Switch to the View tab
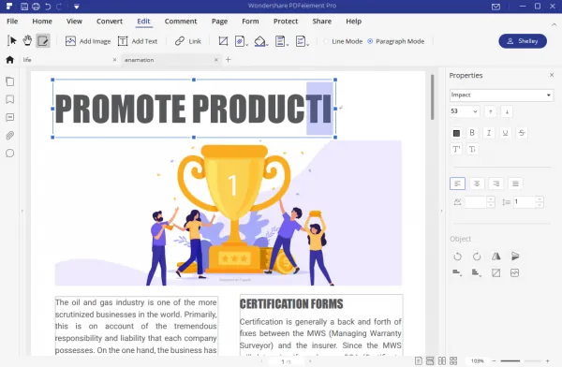Image resolution: width=562 pixels, height=367 pixels. coord(74,22)
